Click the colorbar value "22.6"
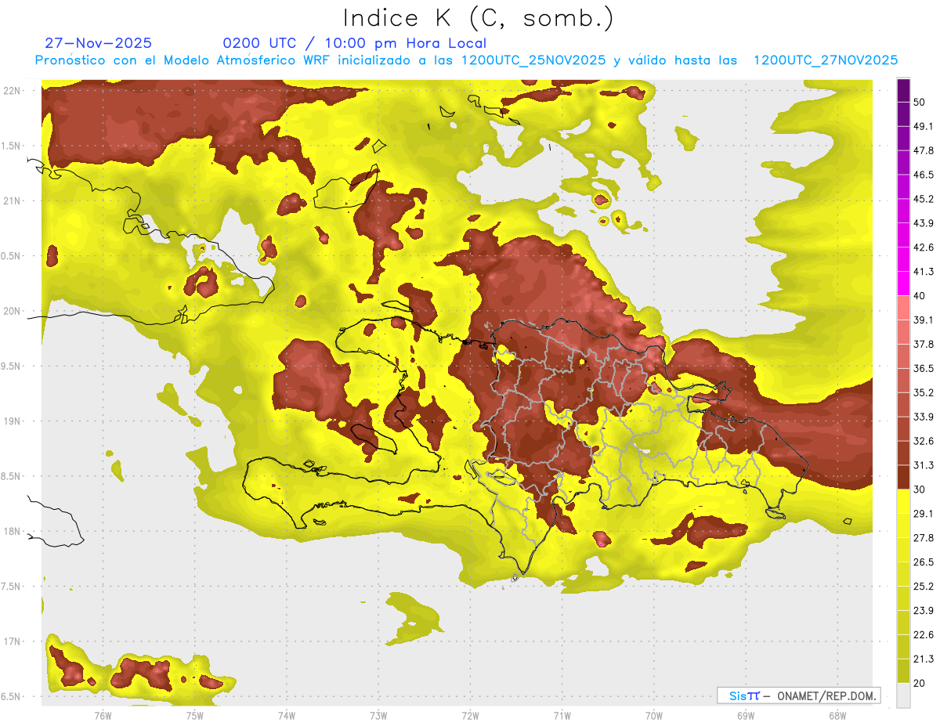This screenshot has height=726, width=940. coord(924,635)
